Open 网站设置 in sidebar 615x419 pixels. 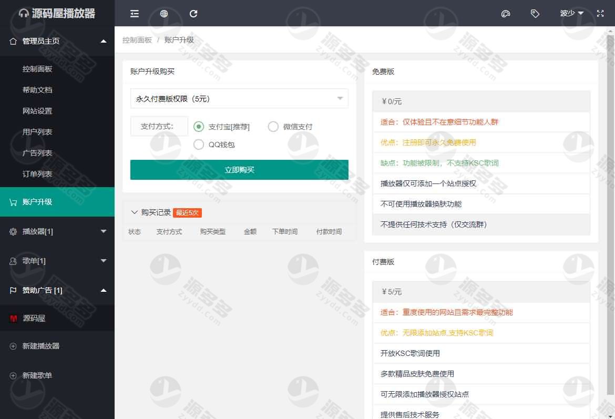coord(37,111)
